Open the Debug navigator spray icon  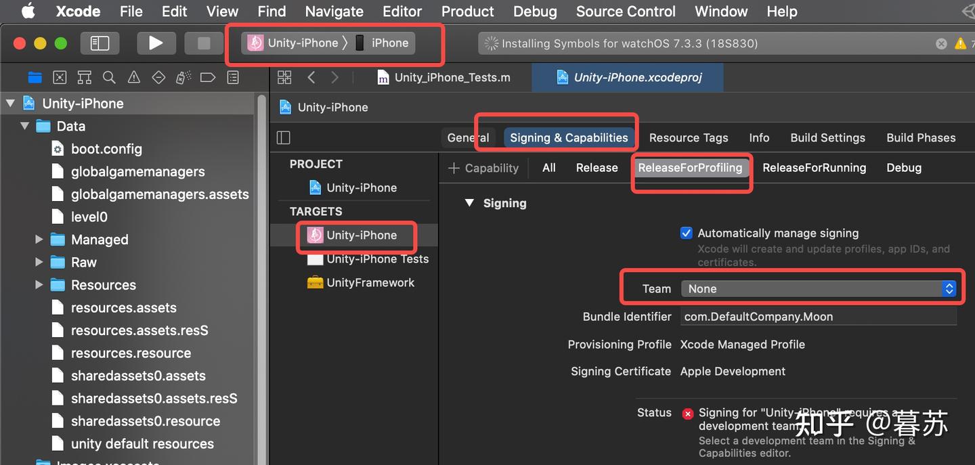click(183, 77)
